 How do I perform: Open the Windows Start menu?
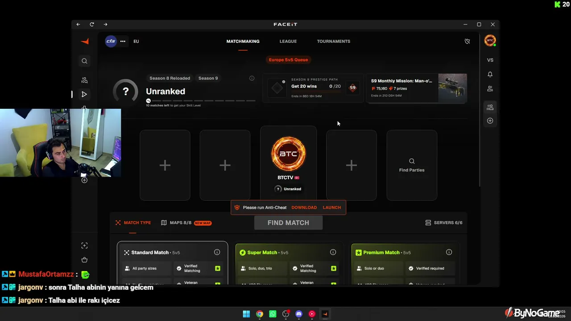pyautogui.click(x=246, y=314)
